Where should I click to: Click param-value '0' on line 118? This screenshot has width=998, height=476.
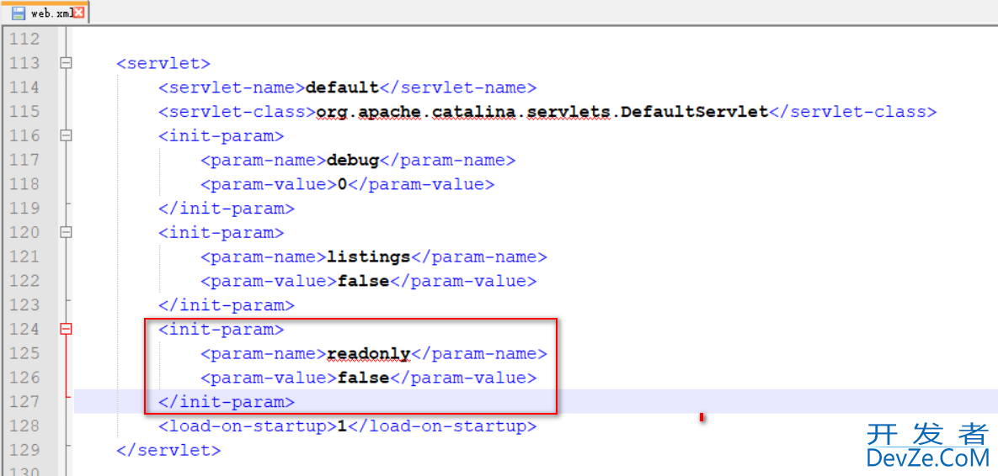click(343, 184)
